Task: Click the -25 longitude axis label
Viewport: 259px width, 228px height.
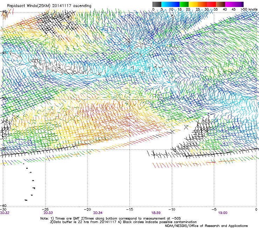Action: (45, 209)
